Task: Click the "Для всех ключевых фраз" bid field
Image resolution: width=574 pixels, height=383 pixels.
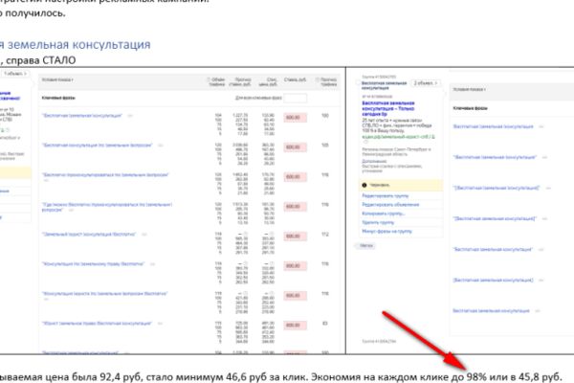Action: pyautogui.click(x=295, y=98)
